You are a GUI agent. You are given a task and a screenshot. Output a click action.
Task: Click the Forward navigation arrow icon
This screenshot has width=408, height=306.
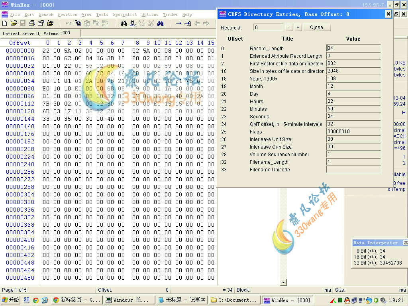click(206, 24)
